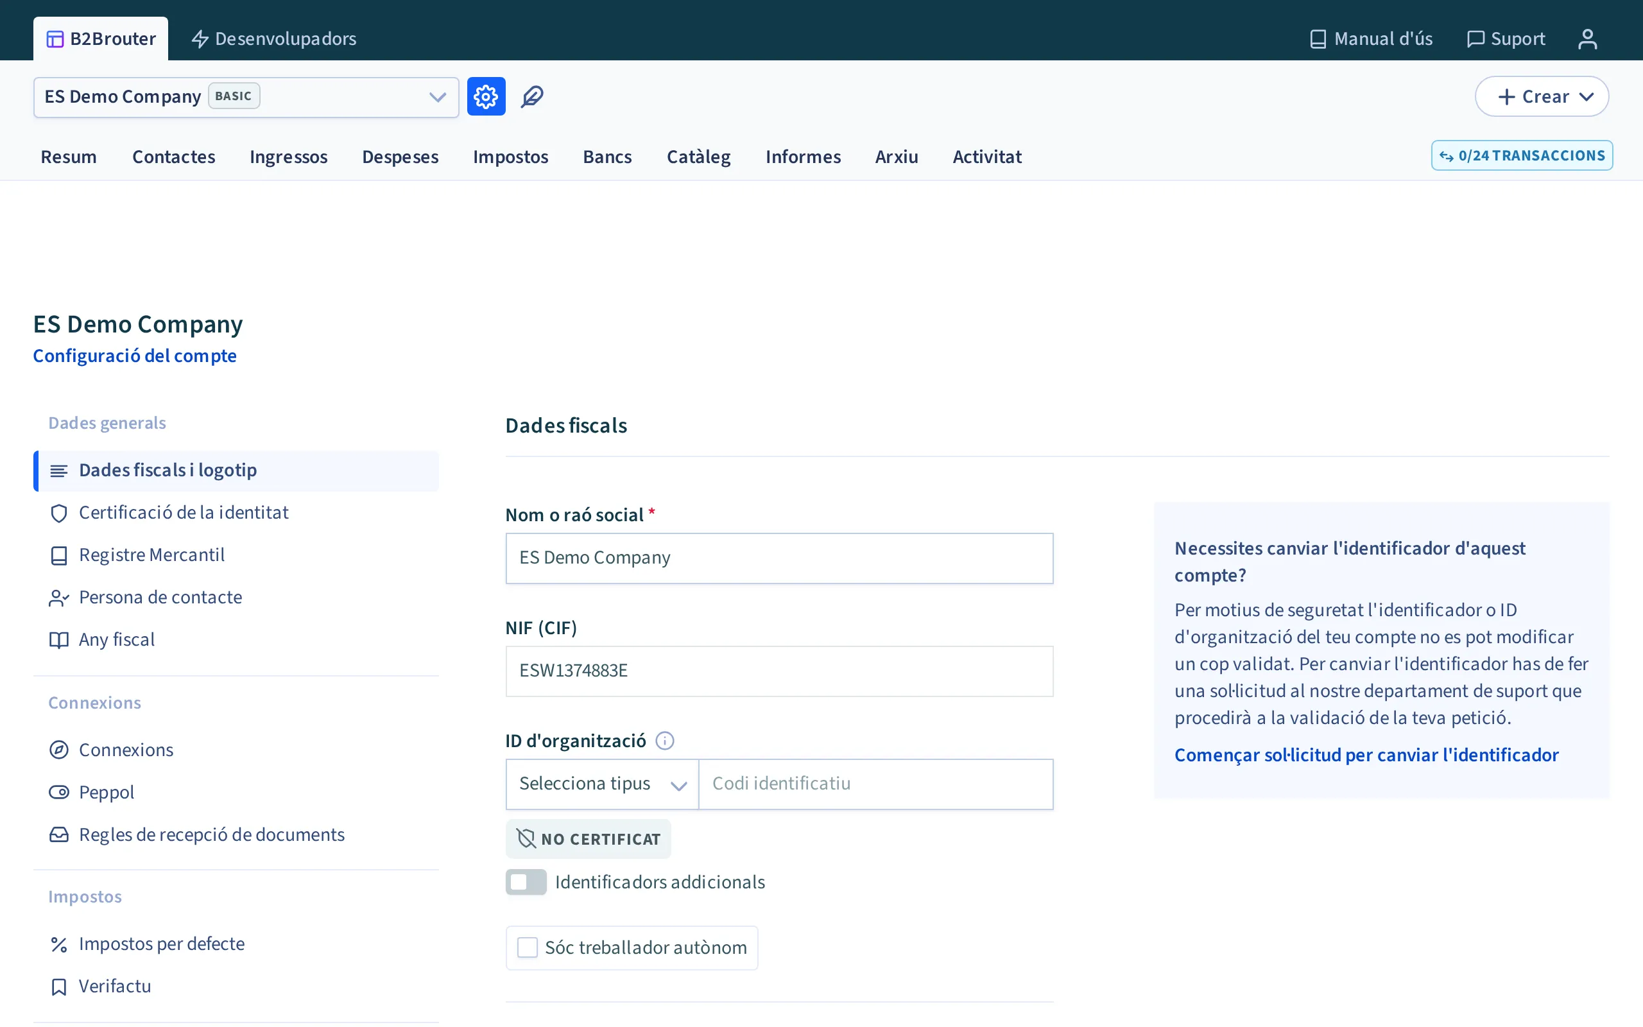Click Començar sol·licitud per canviar l'identificador
Image resolution: width=1643 pixels, height=1027 pixels.
(x=1366, y=755)
